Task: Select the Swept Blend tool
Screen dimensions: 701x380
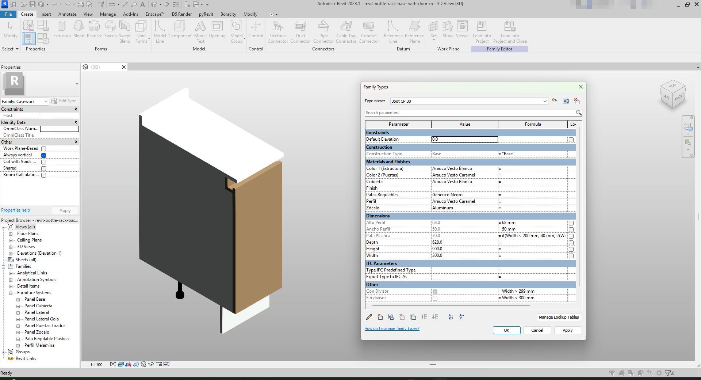Action: pos(125,32)
